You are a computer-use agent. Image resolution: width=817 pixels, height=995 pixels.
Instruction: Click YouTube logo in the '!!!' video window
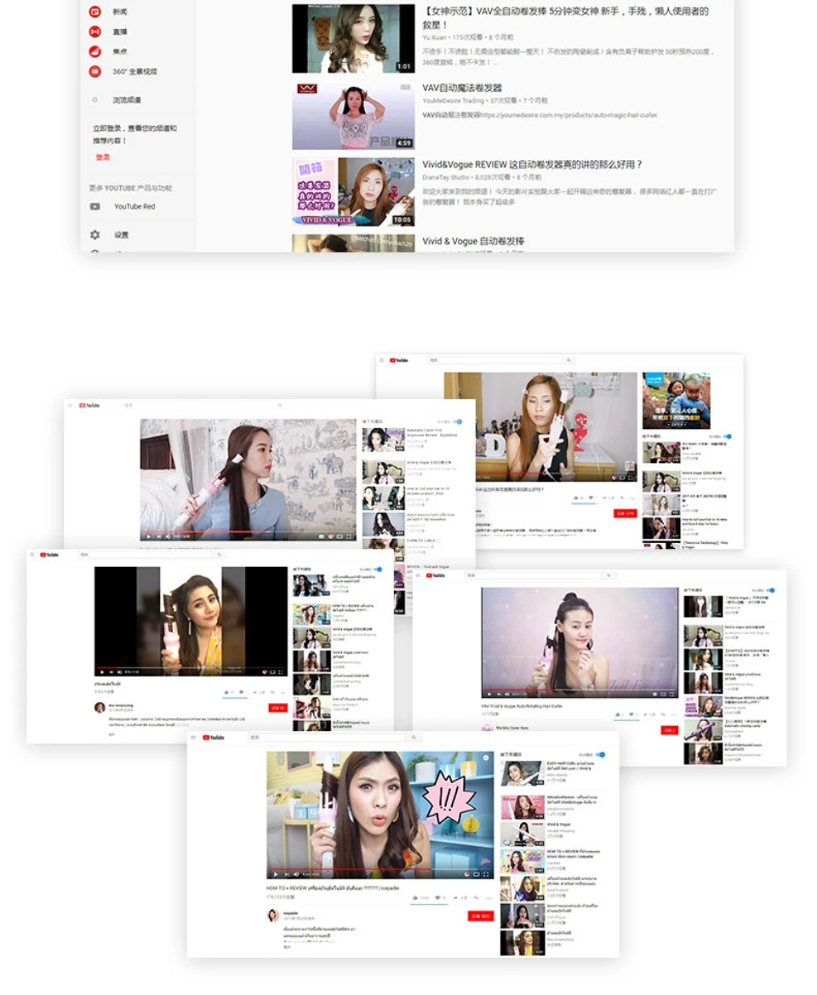(213, 737)
